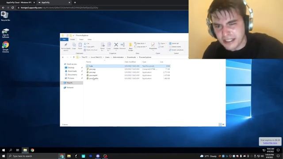
Task: Click the Administrator breadcrumb segment
Action: pyautogui.click(x=118, y=57)
